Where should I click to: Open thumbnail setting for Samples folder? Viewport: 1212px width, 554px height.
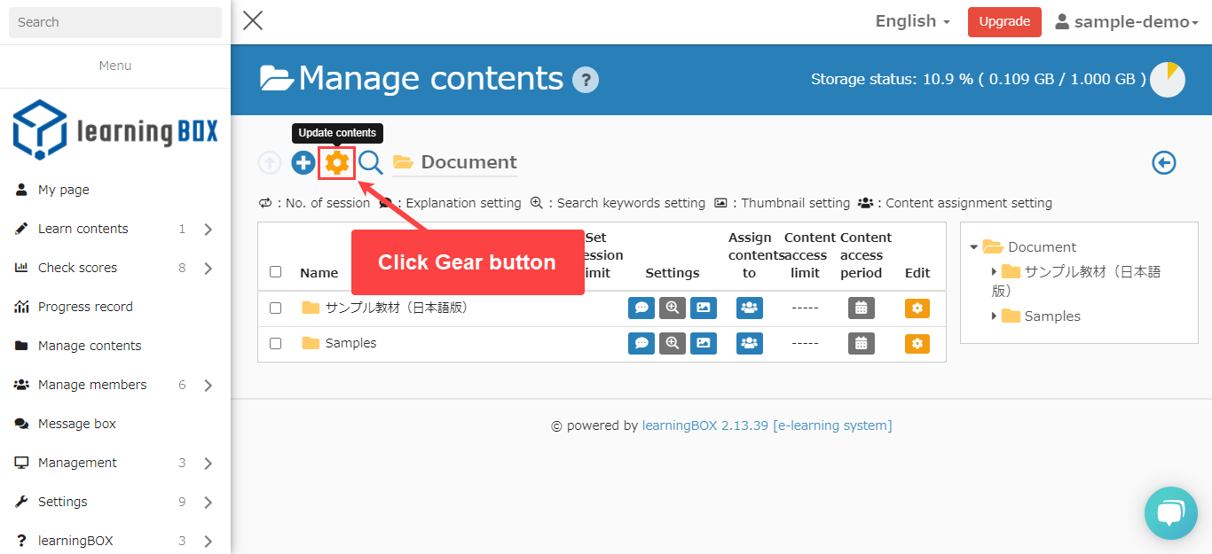point(703,343)
